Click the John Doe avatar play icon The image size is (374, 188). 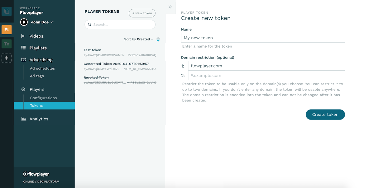click(x=24, y=22)
